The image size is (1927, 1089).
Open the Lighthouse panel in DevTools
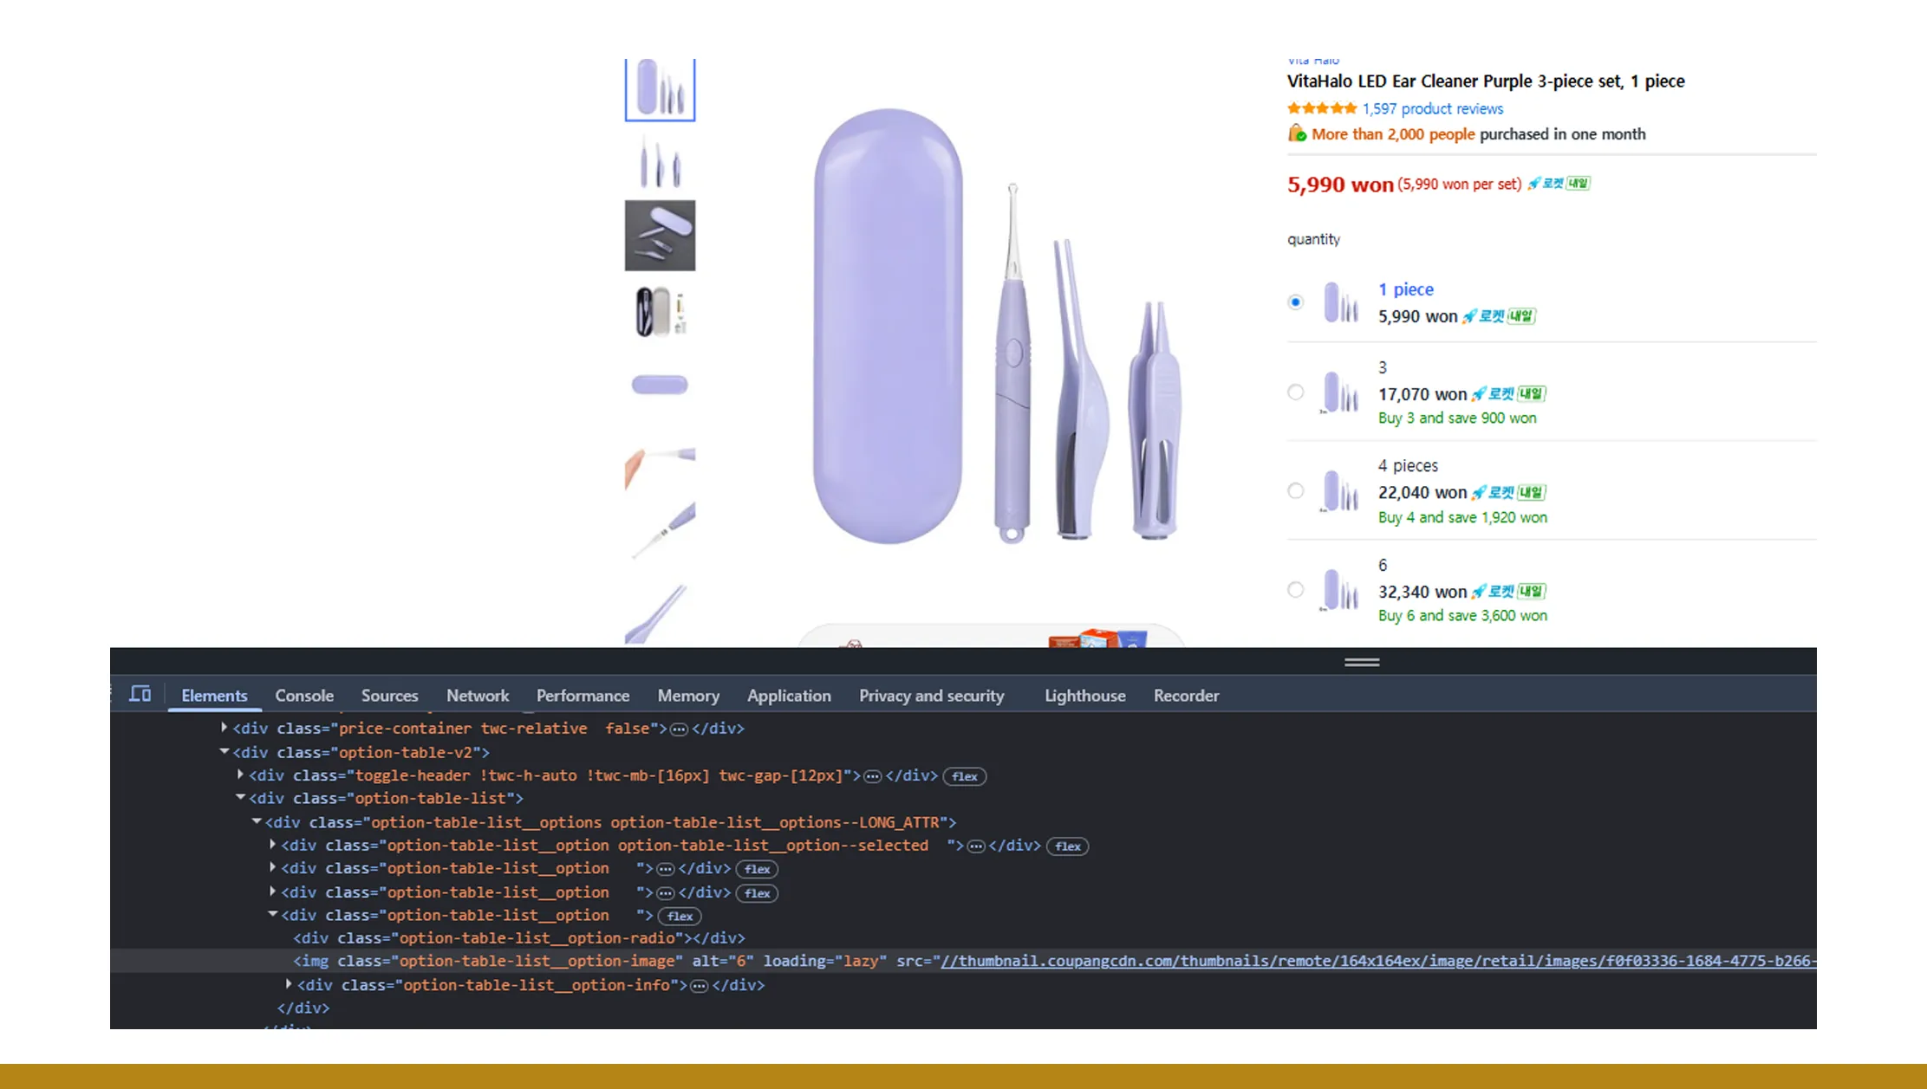tap(1084, 695)
